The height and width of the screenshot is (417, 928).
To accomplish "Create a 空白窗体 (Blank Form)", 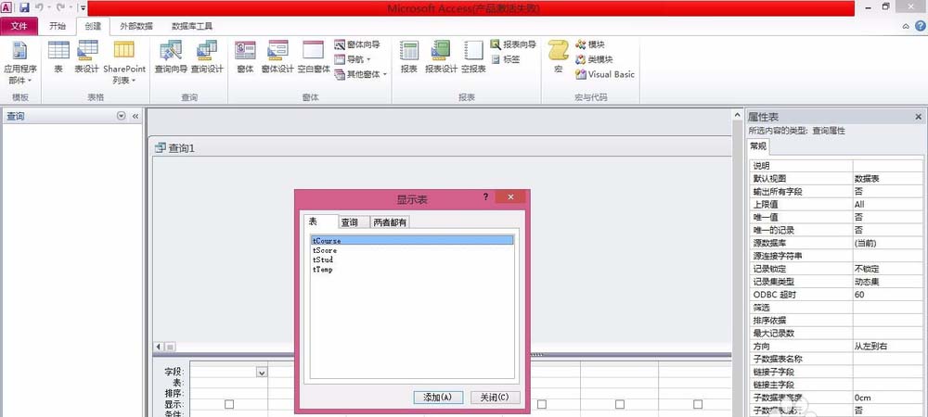I will click(314, 57).
